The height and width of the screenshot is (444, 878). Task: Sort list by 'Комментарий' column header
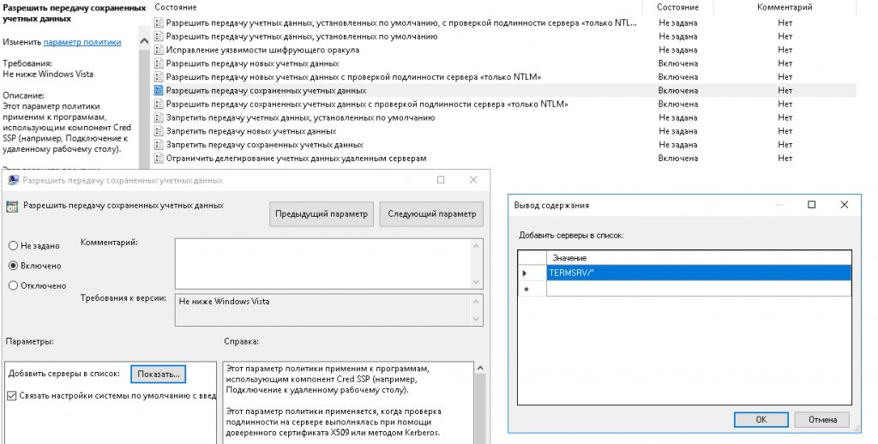[785, 7]
